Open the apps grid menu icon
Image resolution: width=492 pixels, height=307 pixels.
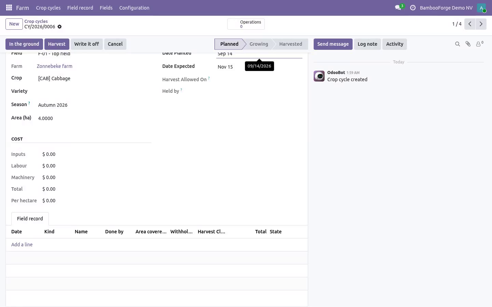tap(9, 8)
